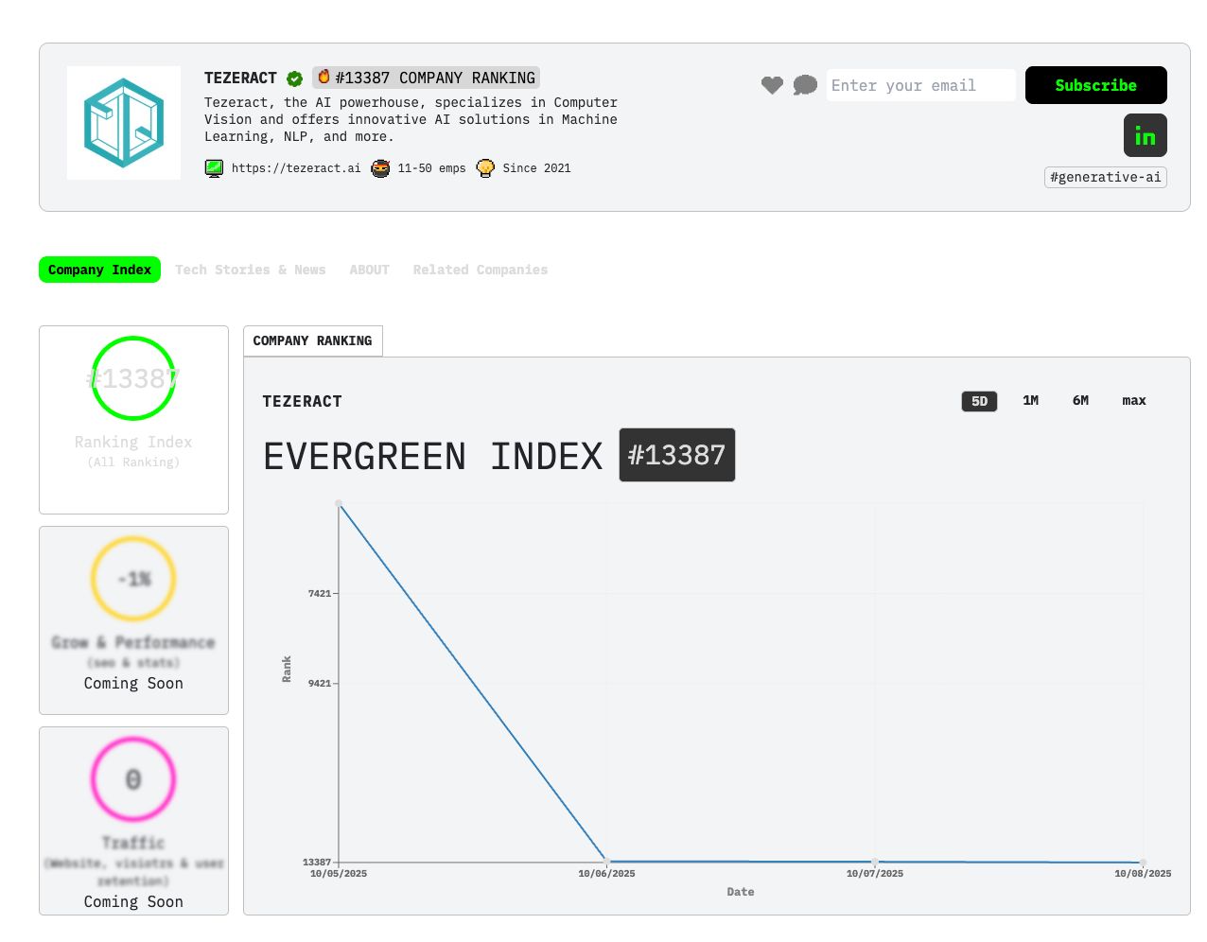
Task: Open the tezeract.ai website link
Action: click(296, 168)
